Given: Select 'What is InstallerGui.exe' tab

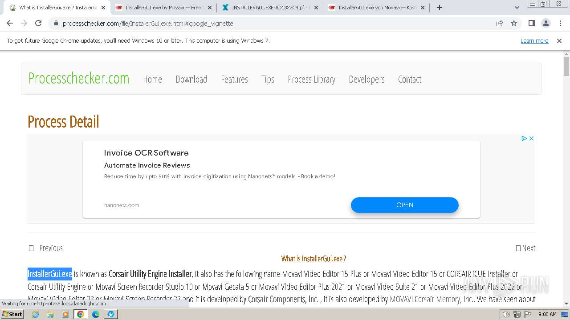Looking at the screenshot, I should [57, 8].
